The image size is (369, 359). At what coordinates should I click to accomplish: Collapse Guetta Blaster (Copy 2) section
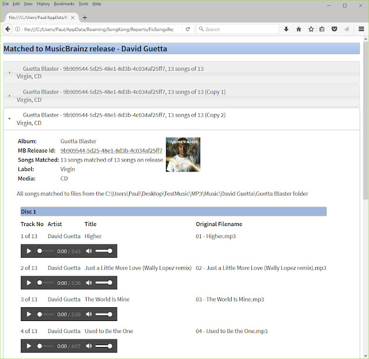pos(182,119)
